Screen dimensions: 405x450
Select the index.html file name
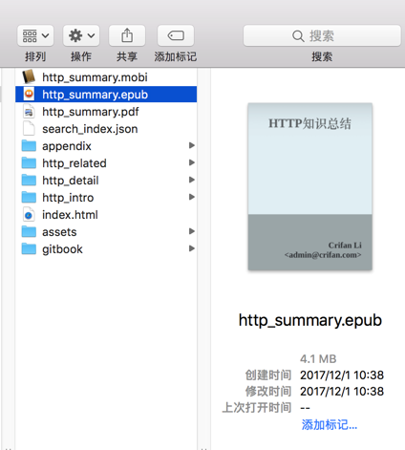[70, 215]
